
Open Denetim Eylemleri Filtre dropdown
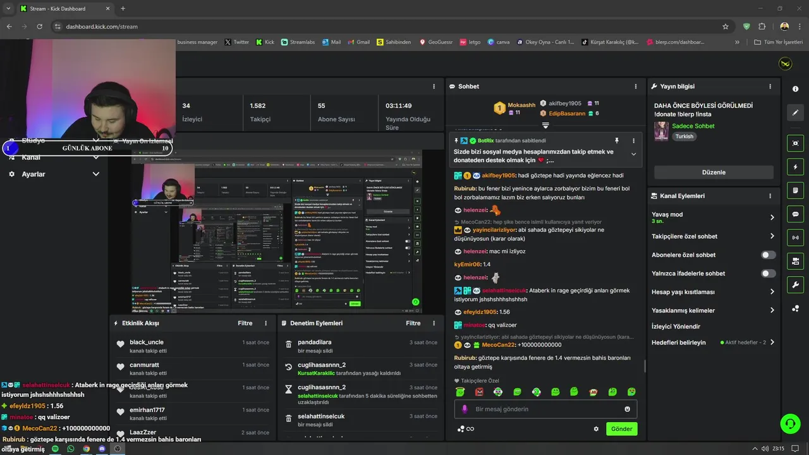coord(413,323)
